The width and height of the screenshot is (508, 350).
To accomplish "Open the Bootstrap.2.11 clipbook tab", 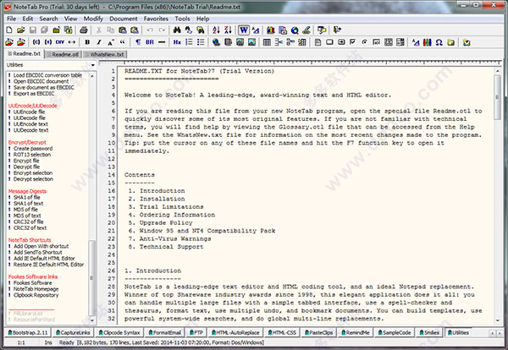I will [x=28, y=332].
